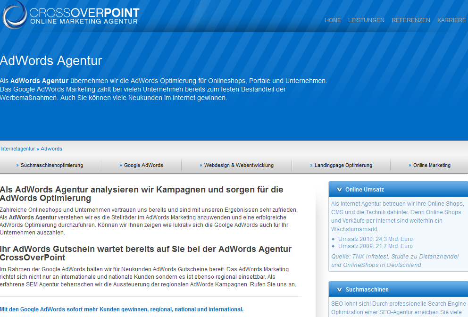Click the CrossOverPoint swirl logo icon
468x317 pixels.
tap(14, 14)
